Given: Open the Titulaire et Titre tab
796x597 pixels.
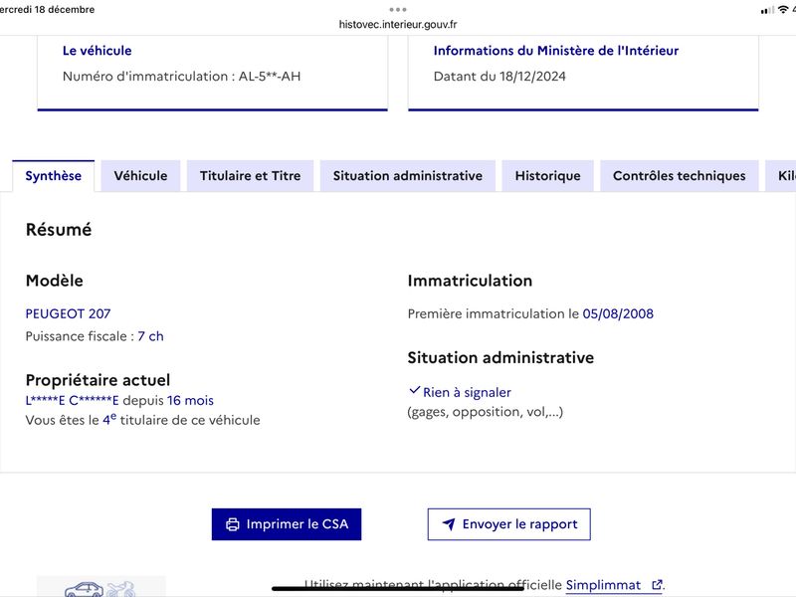Looking at the screenshot, I should pos(251,176).
